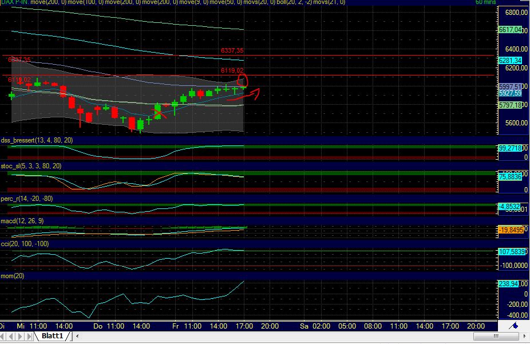Select the macd(12, 26, 9) indicator label

point(22,221)
